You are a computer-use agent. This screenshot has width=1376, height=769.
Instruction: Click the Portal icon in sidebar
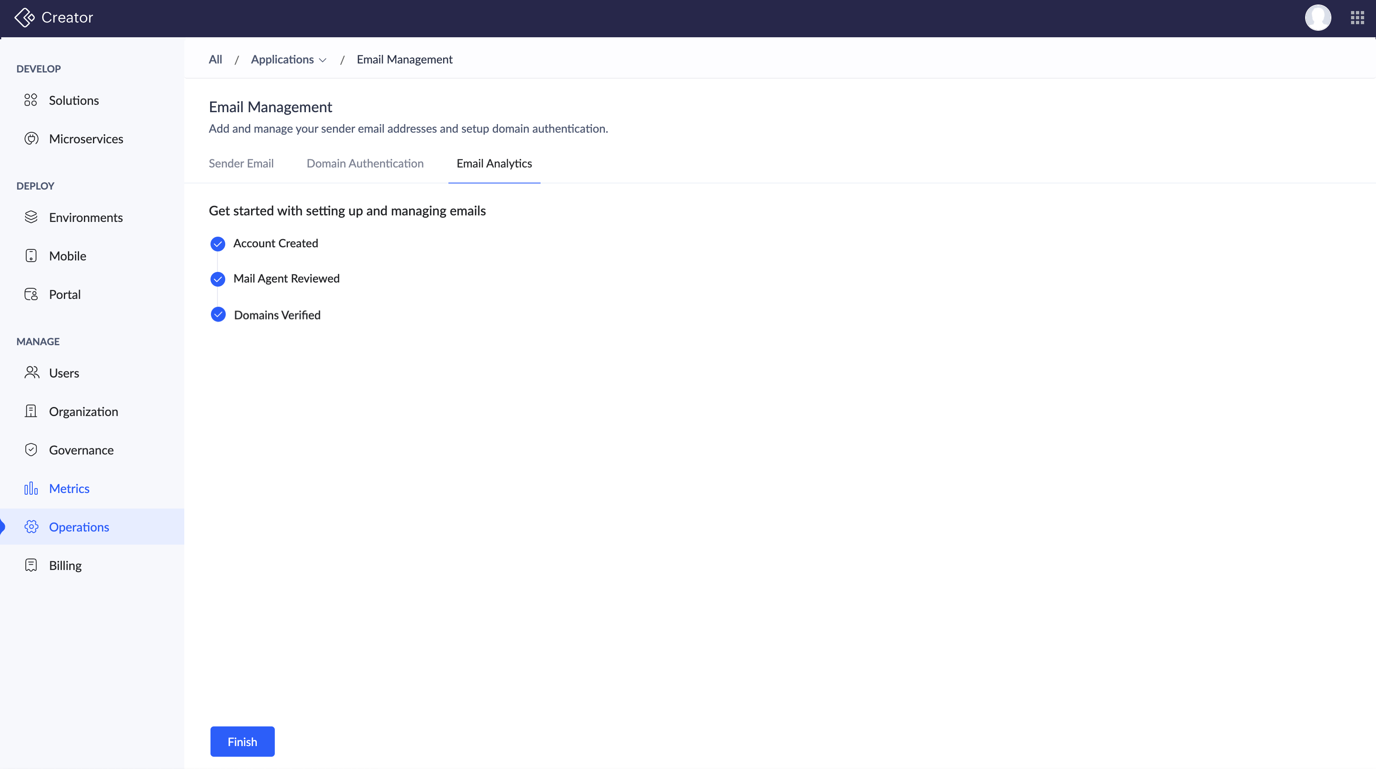point(31,294)
